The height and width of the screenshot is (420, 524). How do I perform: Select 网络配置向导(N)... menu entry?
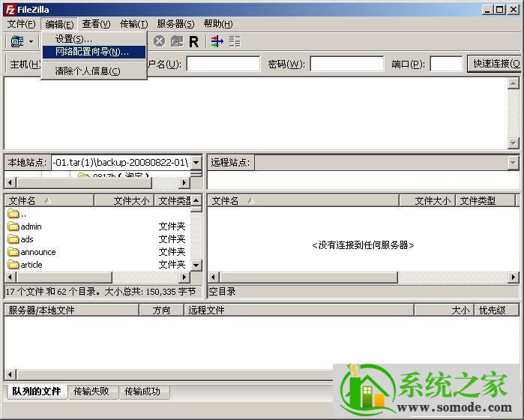[94, 52]
